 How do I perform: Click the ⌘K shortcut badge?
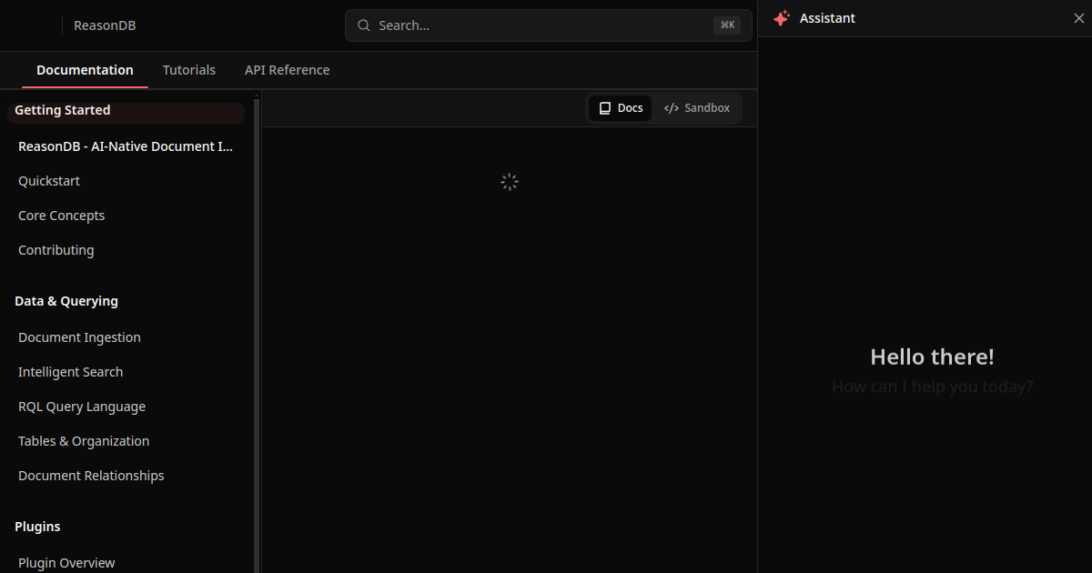727,25
